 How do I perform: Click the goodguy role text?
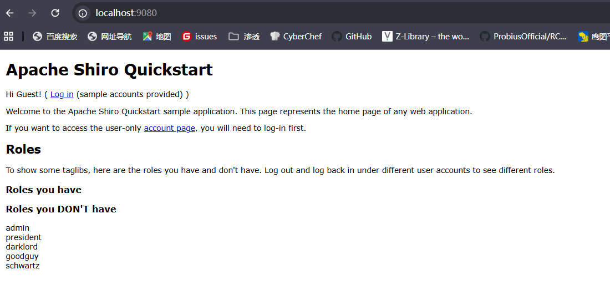point(22,256)
